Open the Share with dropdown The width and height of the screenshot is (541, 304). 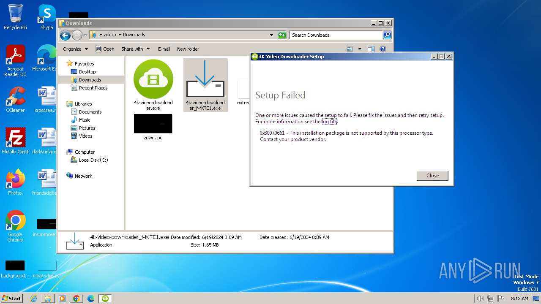pyautogui.click(x=135, y=49)
